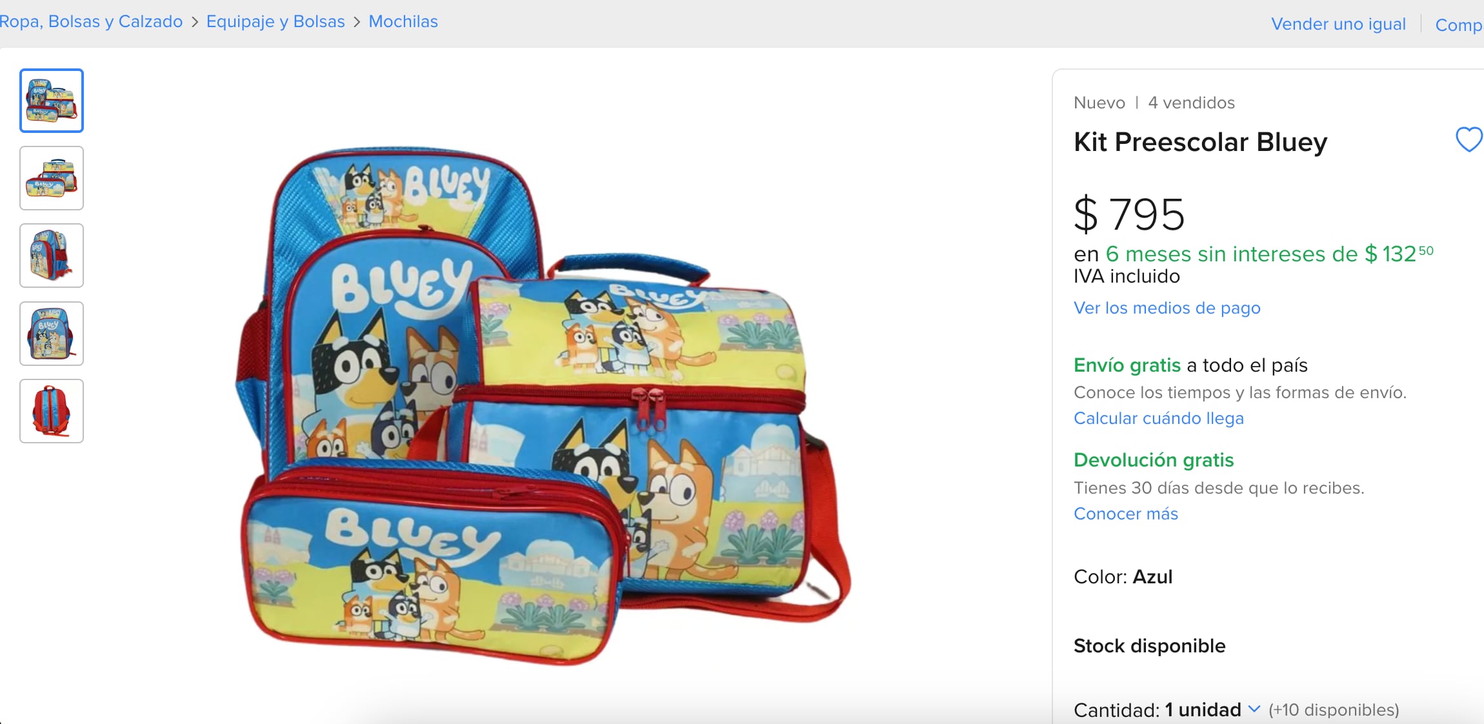Go to Ropa, Bolsas y Calzado category
The image size is (1484, 724).
(x=90, y=21)
